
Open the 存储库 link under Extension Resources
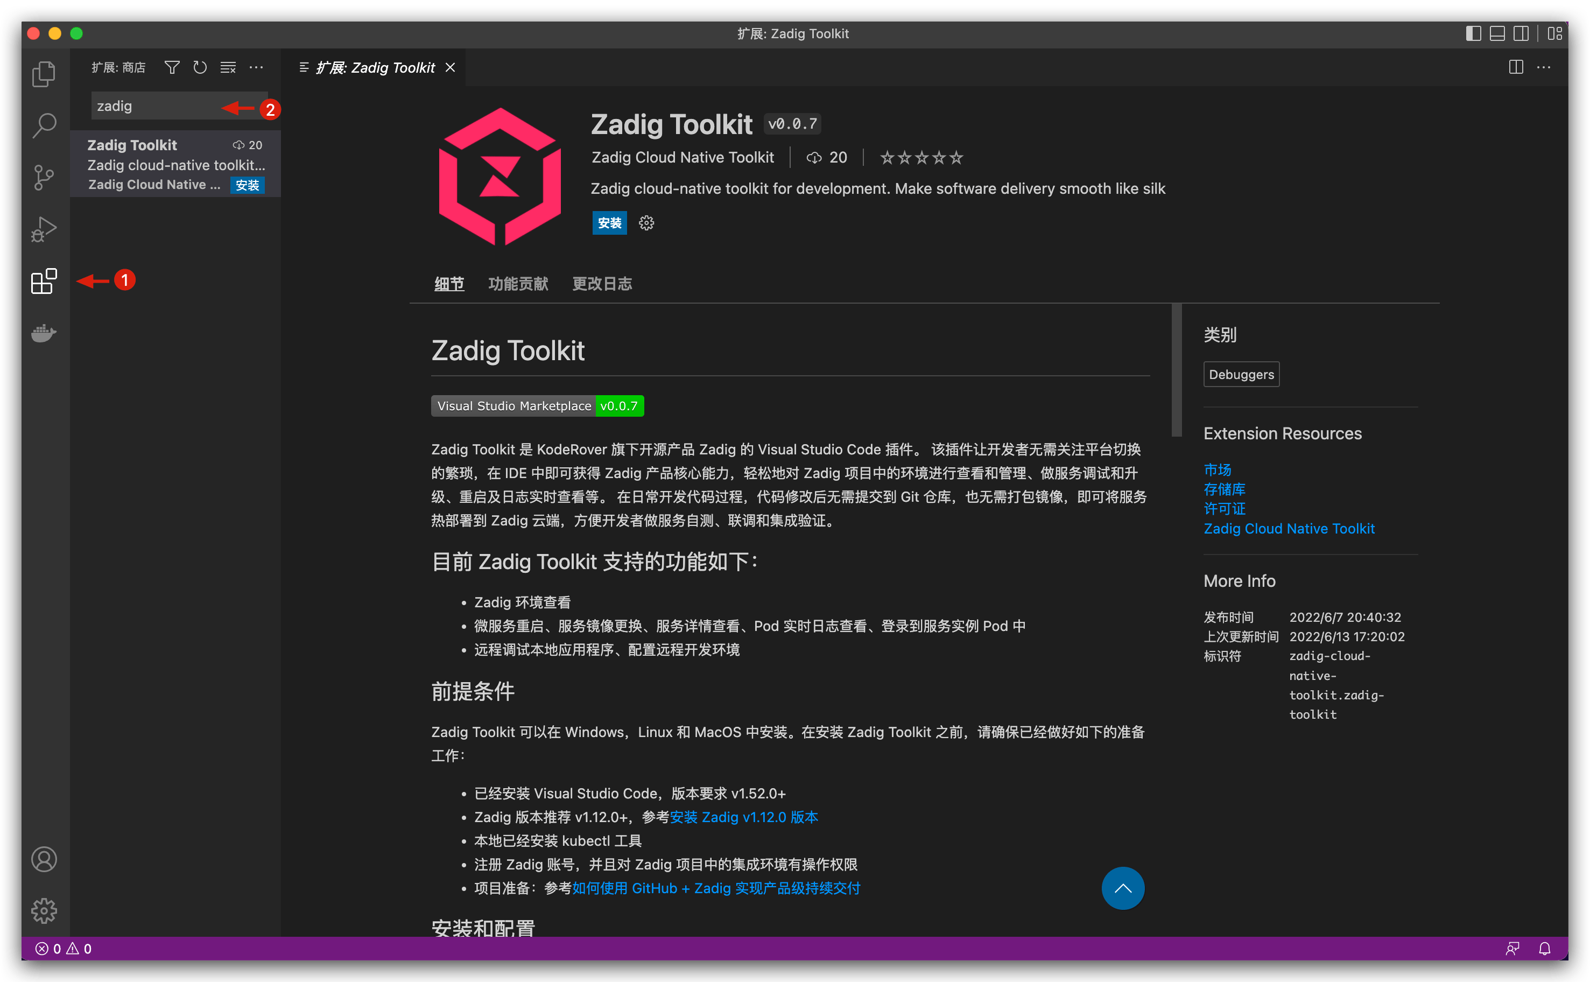pos(1224,489)
